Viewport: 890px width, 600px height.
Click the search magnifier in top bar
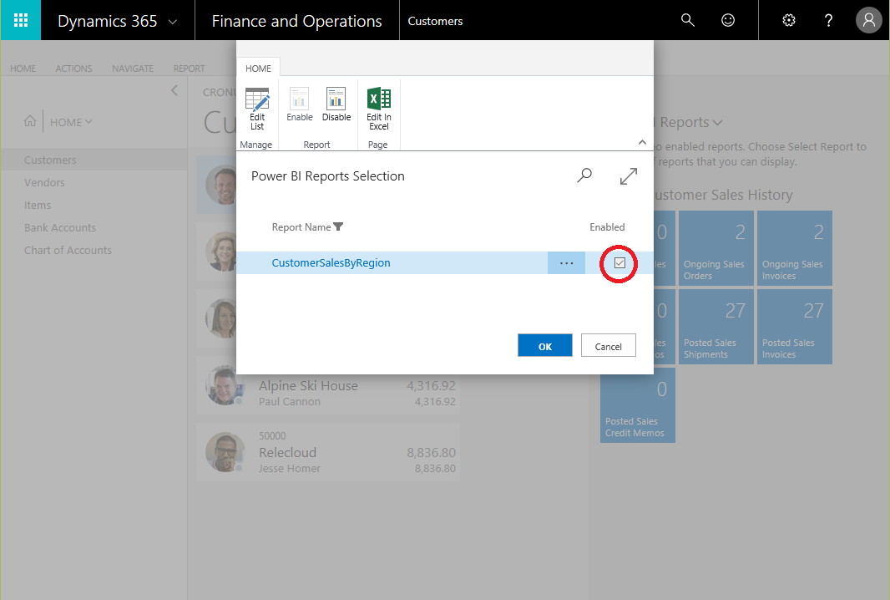[688, 20]
